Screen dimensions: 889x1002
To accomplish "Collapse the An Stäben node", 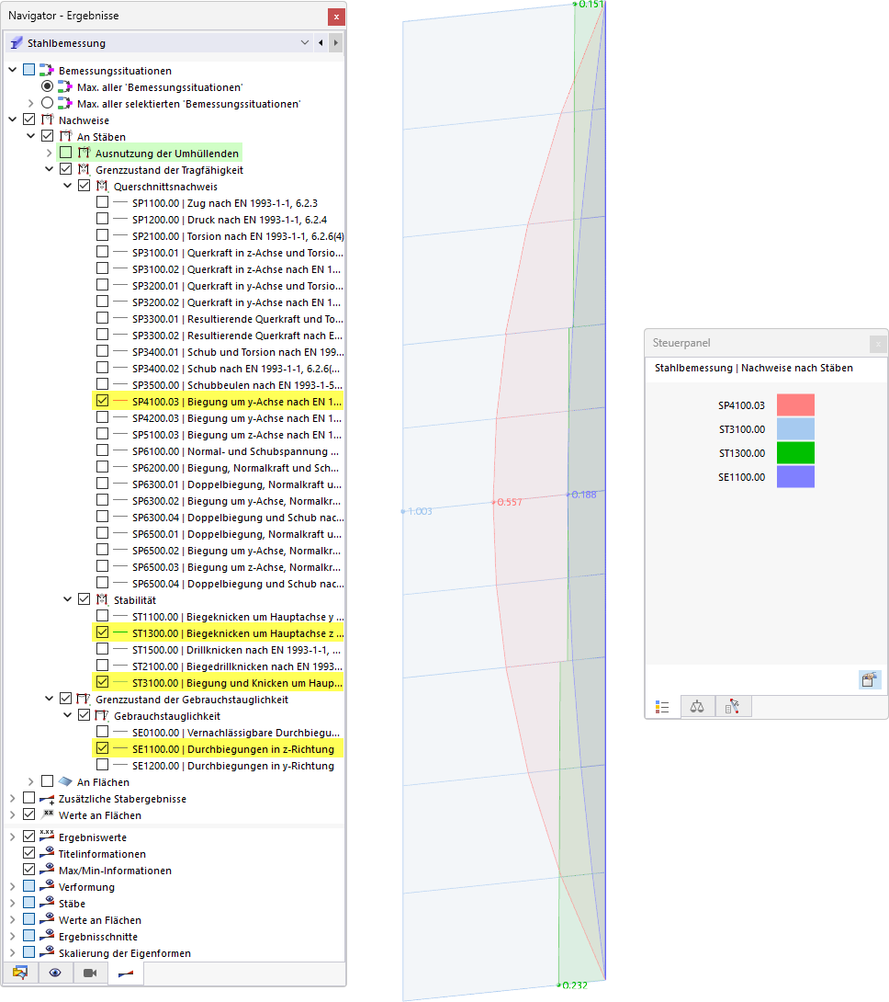I will [x=30, y=136].
